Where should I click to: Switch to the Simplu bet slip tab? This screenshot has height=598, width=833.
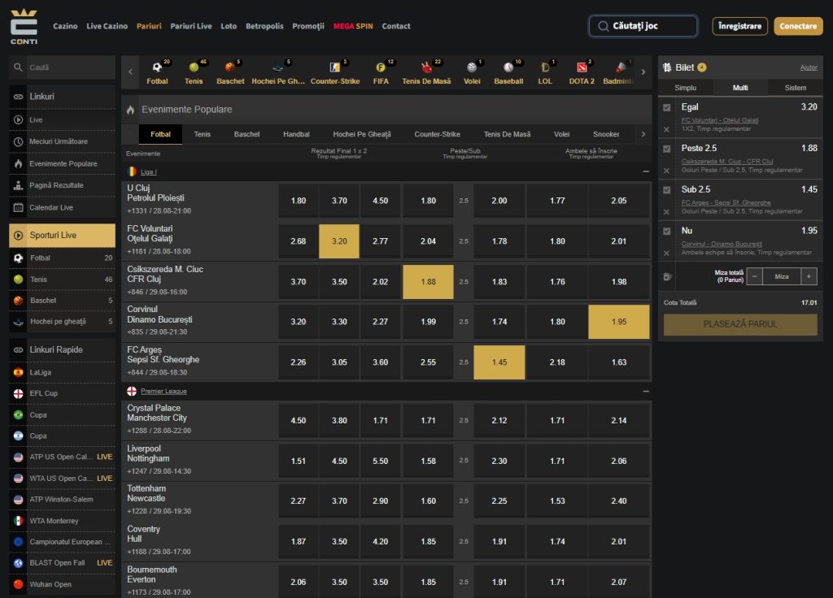pos(685,88)
